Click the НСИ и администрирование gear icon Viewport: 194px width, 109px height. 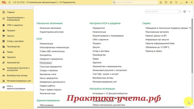(x=4, y=88)
